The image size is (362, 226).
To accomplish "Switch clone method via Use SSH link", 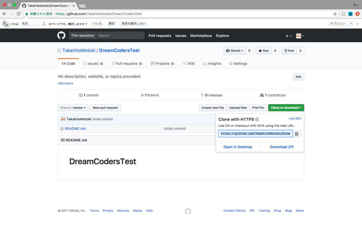I will coord(295,119).
